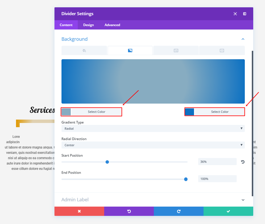Click the green save checkmark button

[x=228, y=211]
